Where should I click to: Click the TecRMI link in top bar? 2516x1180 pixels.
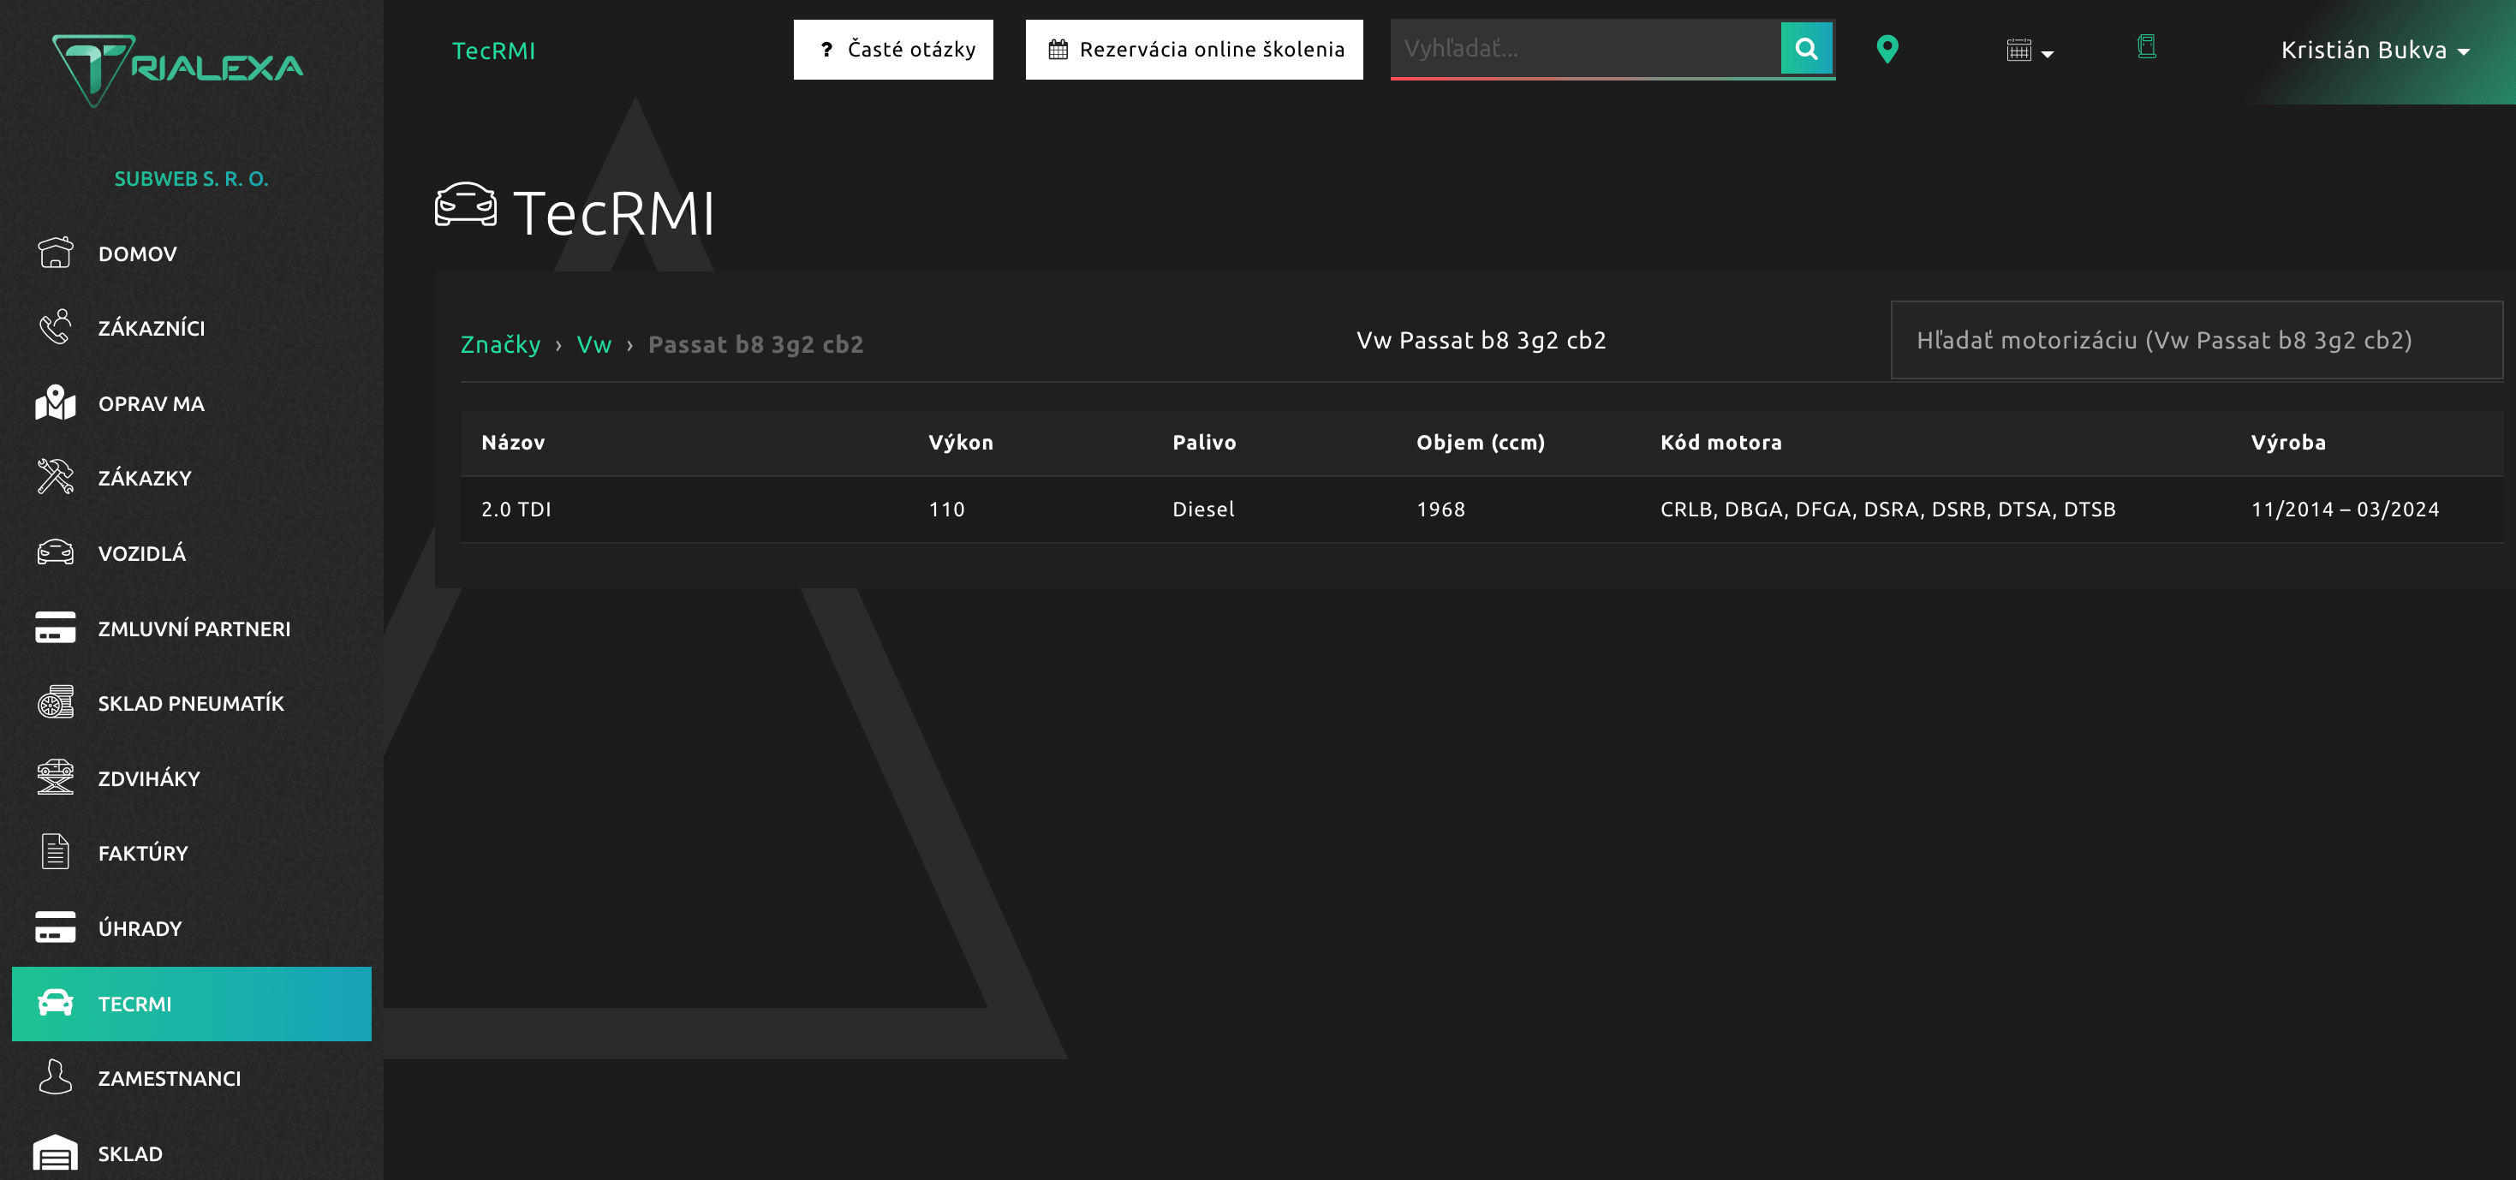pos(493,51)
